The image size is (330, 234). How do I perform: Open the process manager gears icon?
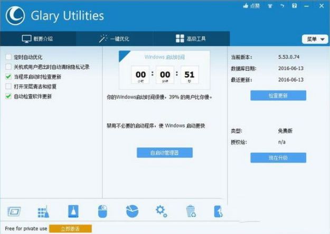(162, 211)
